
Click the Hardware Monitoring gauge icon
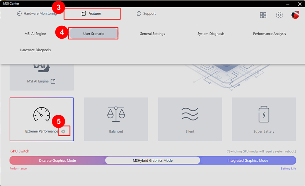[19, 13]
